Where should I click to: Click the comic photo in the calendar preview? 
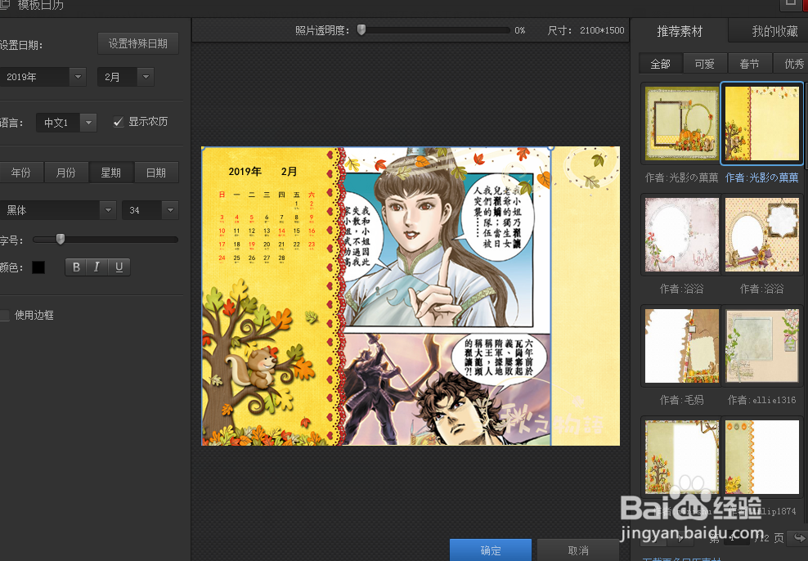pyautogui.click(x=447, y=296)
